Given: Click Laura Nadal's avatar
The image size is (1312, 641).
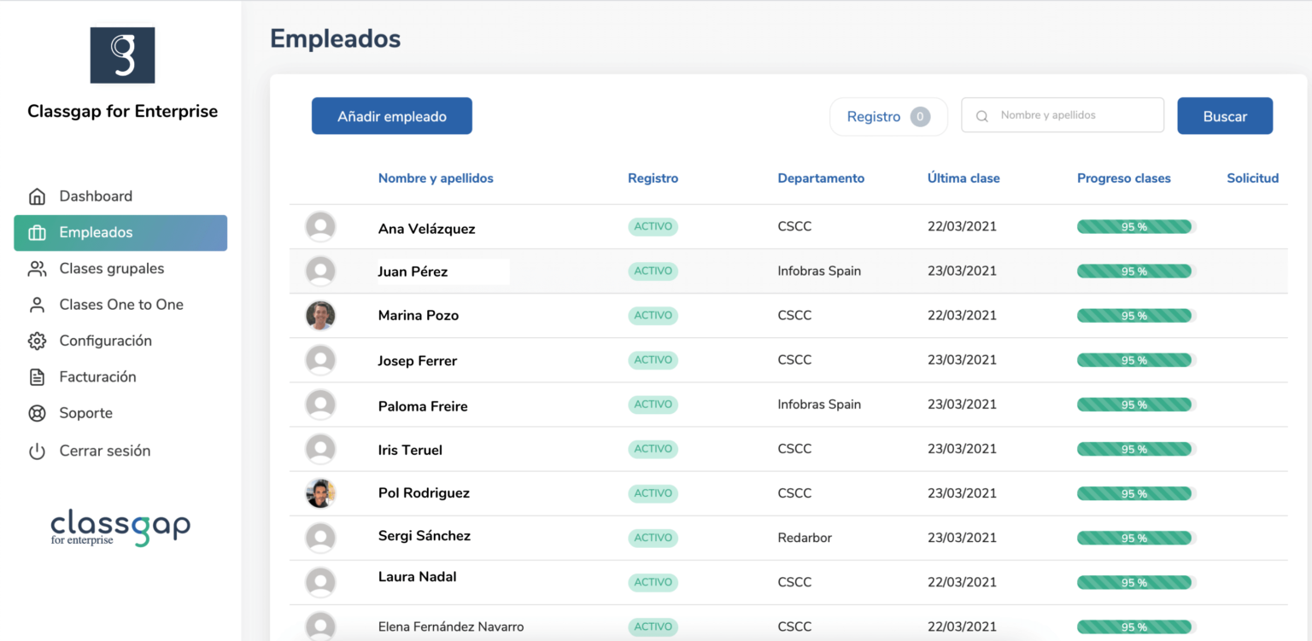Looking at the screenshot, I should 320,582.
